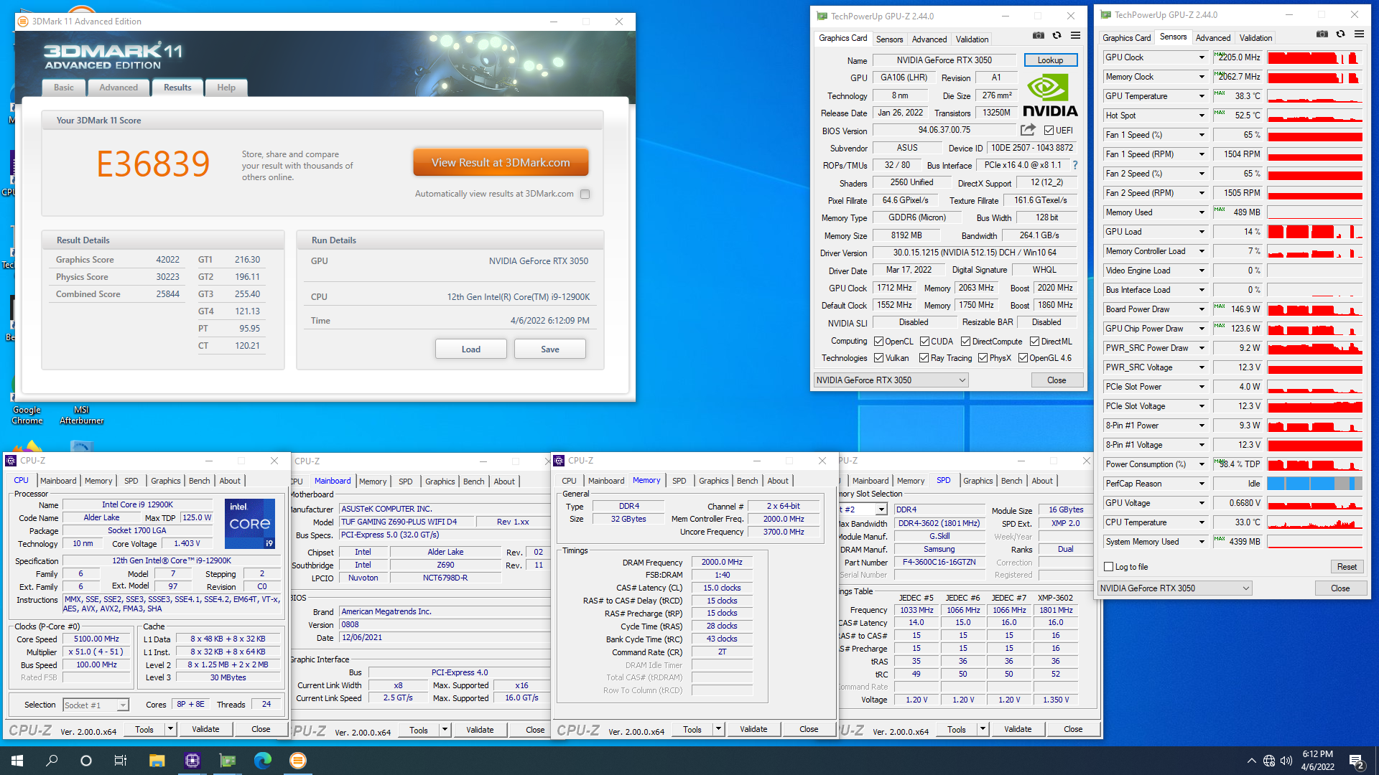This screenshot has width=1379, height=775.
Task: Click Save button in Run Details
Action: pos(550,349)
